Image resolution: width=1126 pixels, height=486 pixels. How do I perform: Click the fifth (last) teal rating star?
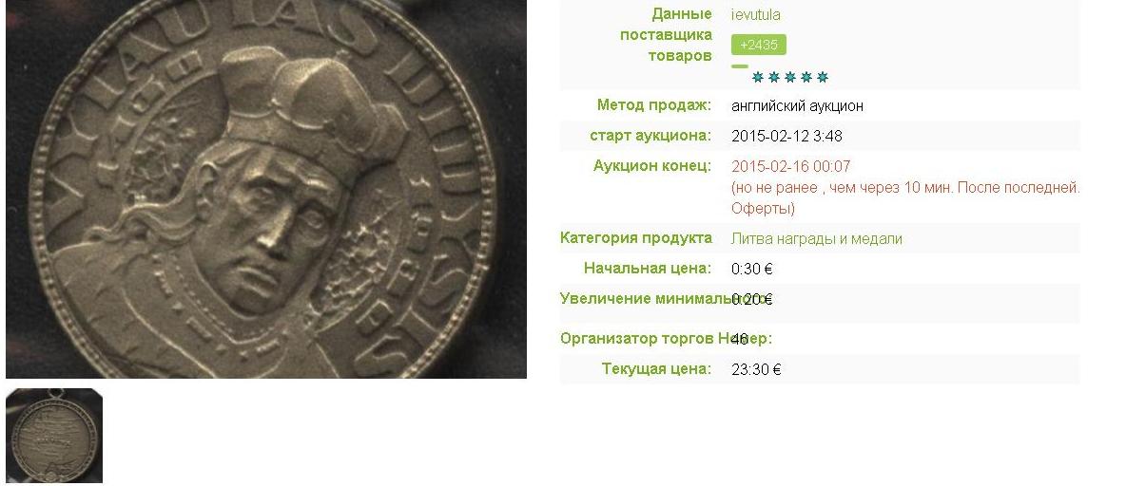point(823,78)
